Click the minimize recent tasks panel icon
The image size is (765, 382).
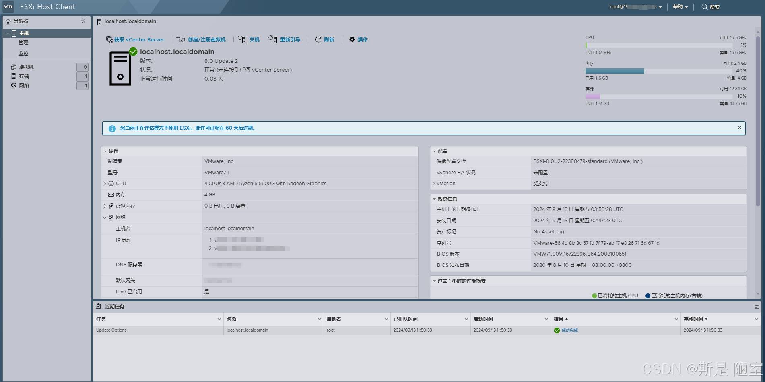coord(757,307)
